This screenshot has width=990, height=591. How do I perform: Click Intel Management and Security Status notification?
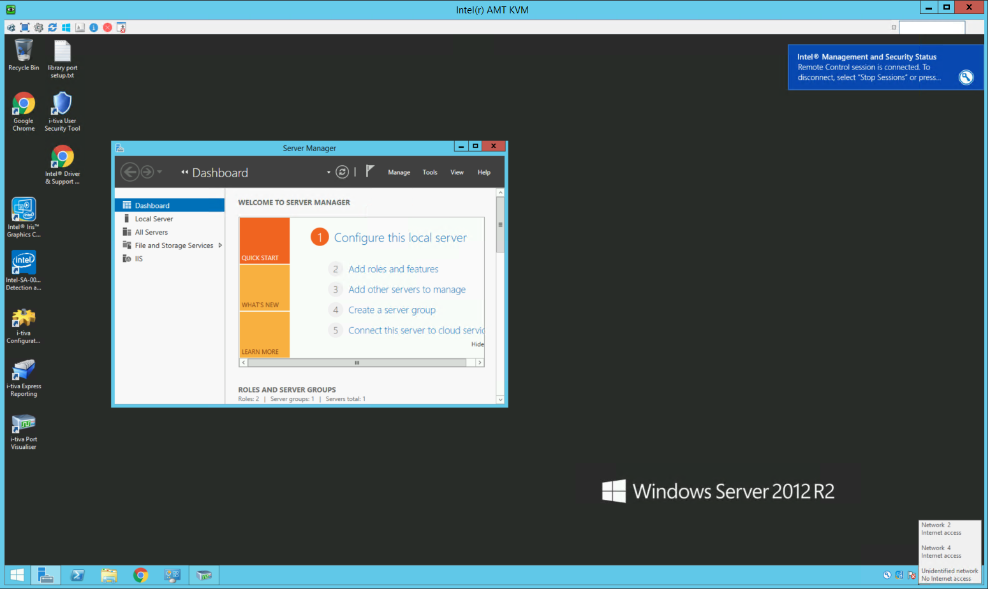[885, 67]
